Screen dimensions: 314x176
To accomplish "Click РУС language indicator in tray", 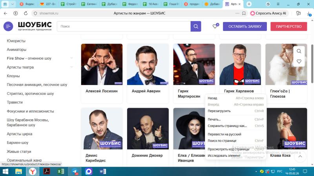I will [x=279, y=171].
